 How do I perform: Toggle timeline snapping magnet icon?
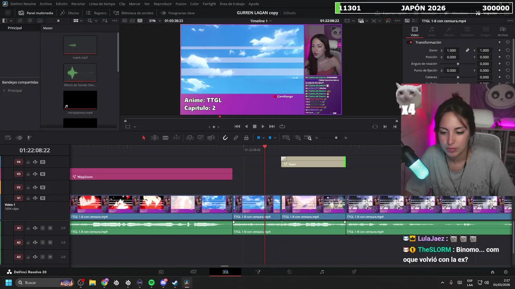coord(225,138)
